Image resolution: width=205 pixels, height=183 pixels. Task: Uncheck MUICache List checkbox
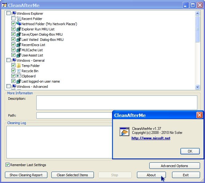(13, 49)
